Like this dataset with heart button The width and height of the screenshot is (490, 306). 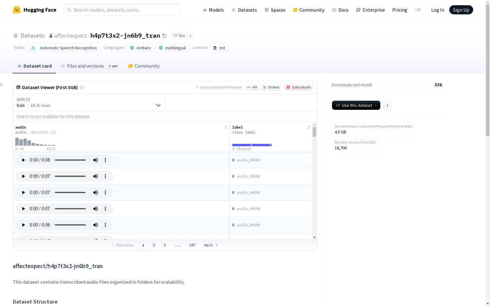tap(179, 35)
